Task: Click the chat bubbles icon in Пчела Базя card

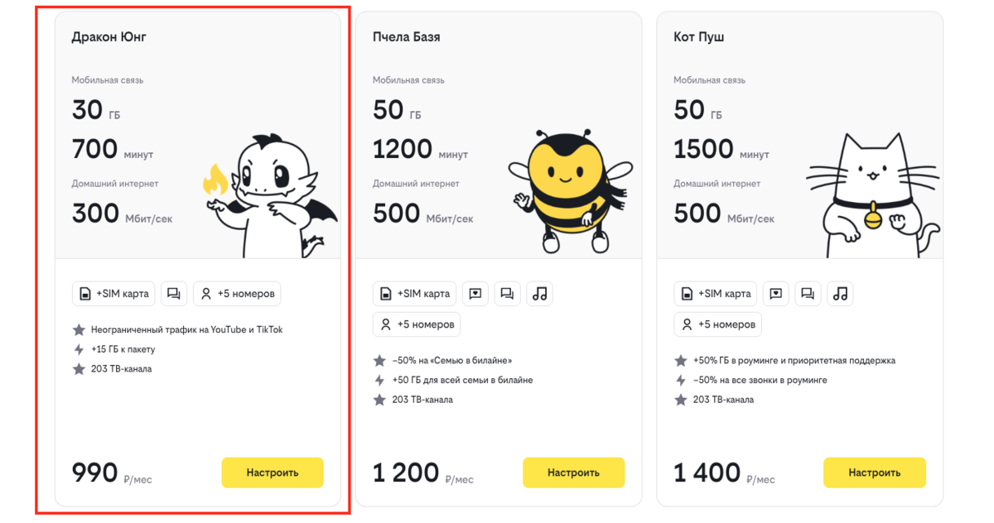Action: pyautogui.click(x=508, y=294)
